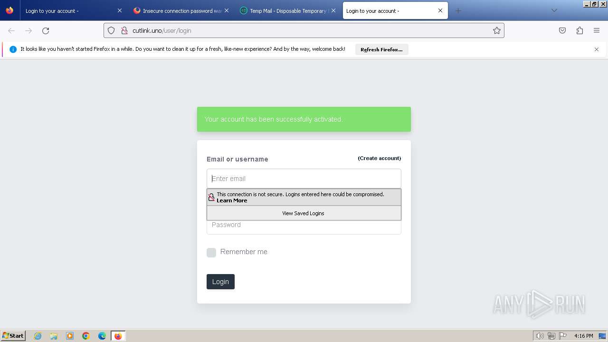Go forward with the forward arrow
This screenshot has width=608, height=342.
28,30
